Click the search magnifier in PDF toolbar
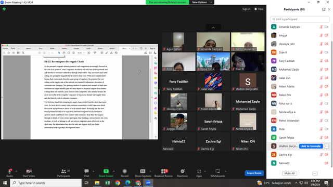The image size is (333, 187). pos(23,53)
